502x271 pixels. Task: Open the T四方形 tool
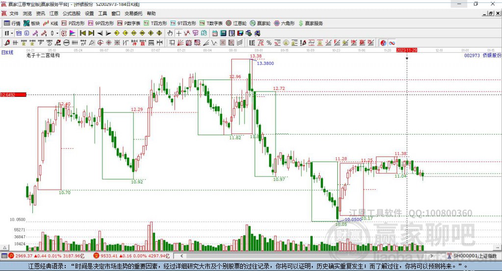[x=155, y=23]
